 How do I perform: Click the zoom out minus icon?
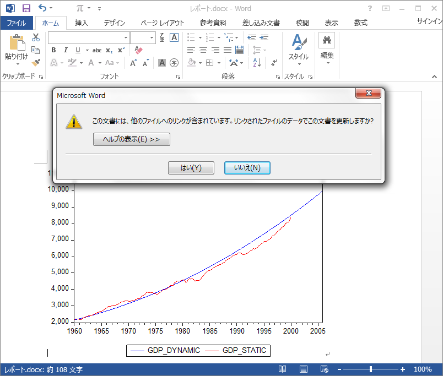339,369
